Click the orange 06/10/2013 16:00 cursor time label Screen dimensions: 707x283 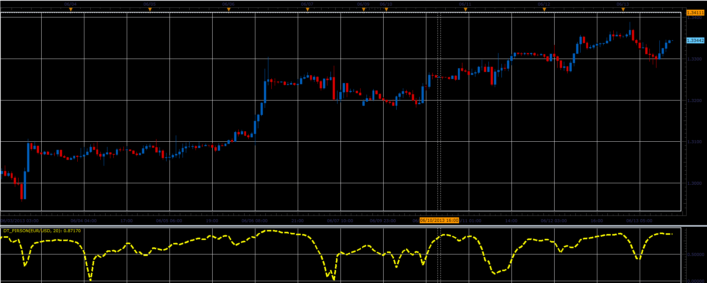click(439, 220)
